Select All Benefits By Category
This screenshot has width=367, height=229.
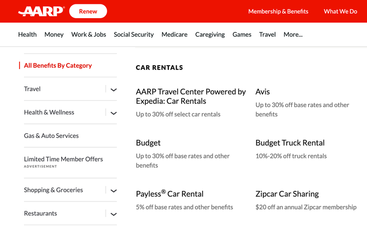pos(58,66)
